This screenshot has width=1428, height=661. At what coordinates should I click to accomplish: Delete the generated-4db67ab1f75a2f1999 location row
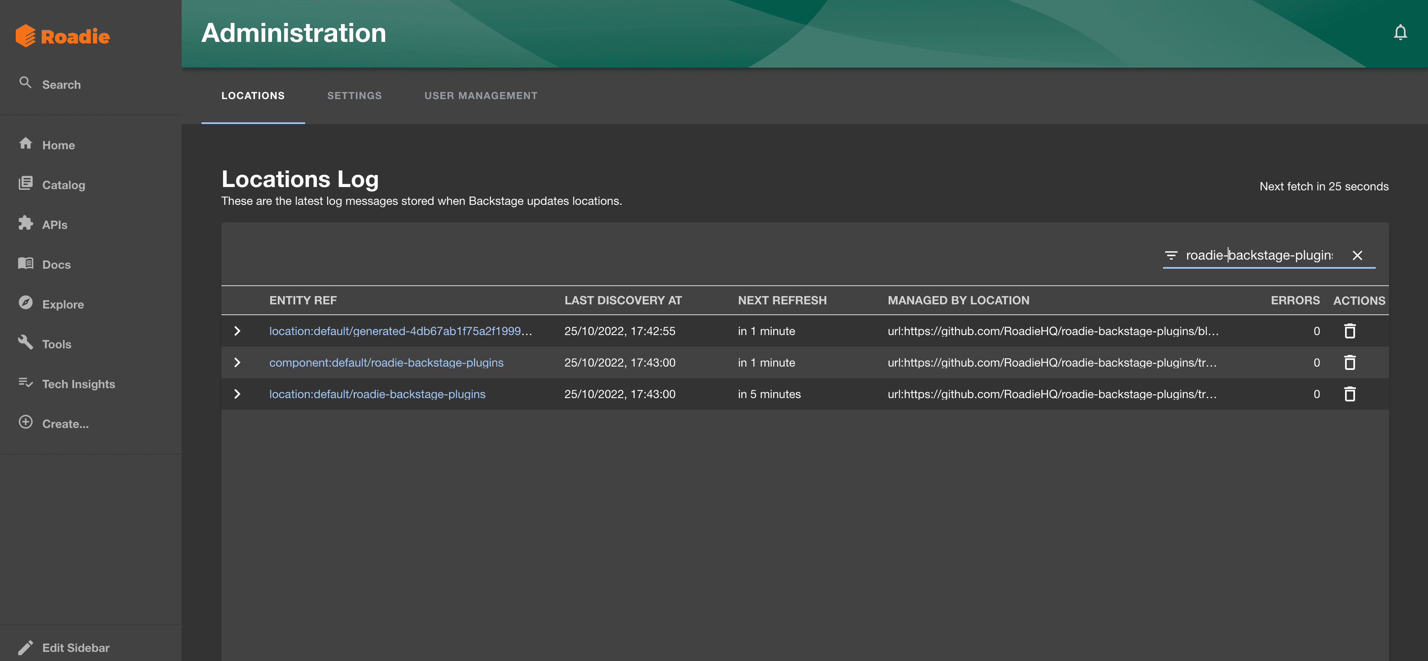[1350, 331]
